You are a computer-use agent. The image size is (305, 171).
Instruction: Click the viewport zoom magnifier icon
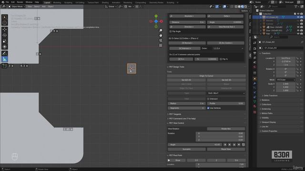161,30
